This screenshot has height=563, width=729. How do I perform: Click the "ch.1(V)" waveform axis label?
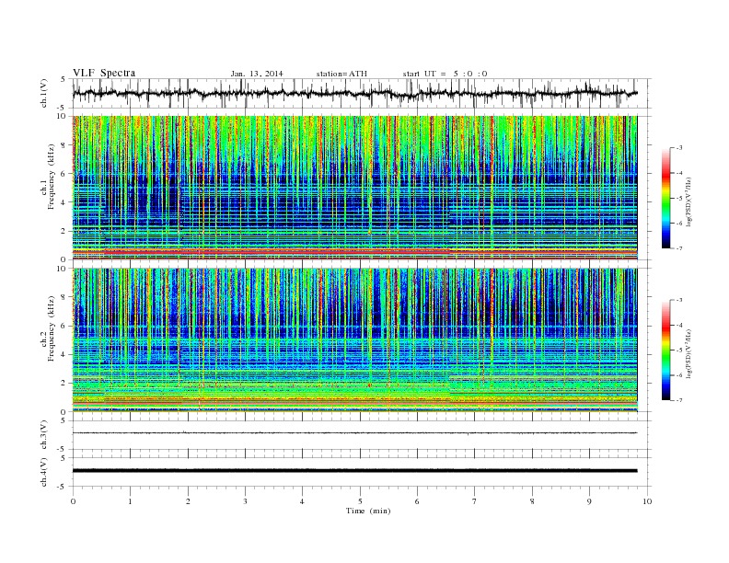(44, 93)
